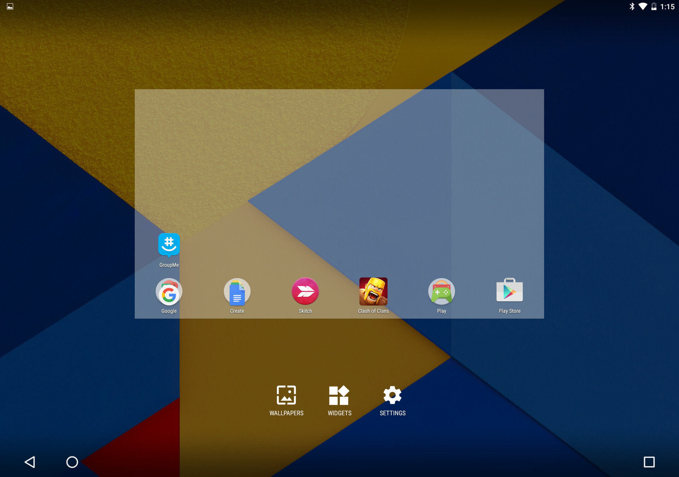679x477 pixels.
Task: Open the Play Store app
Action: click(509, 290)
